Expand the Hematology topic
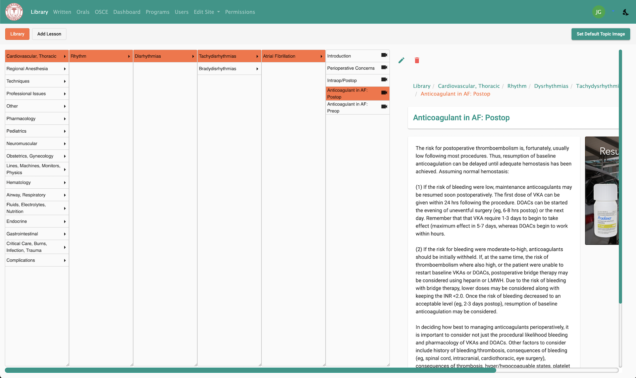The height and width of the screenshot is (378, 636). pos(36,183)
